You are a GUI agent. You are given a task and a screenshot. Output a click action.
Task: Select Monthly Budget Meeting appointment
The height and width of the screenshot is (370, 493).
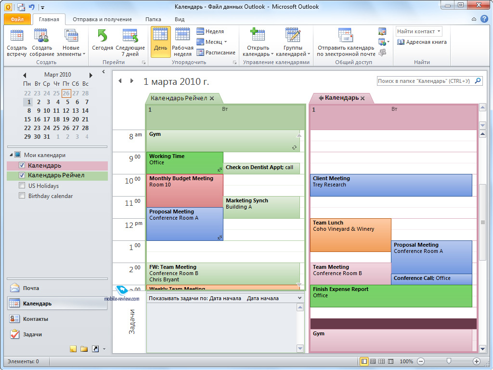tap(185, 190)
